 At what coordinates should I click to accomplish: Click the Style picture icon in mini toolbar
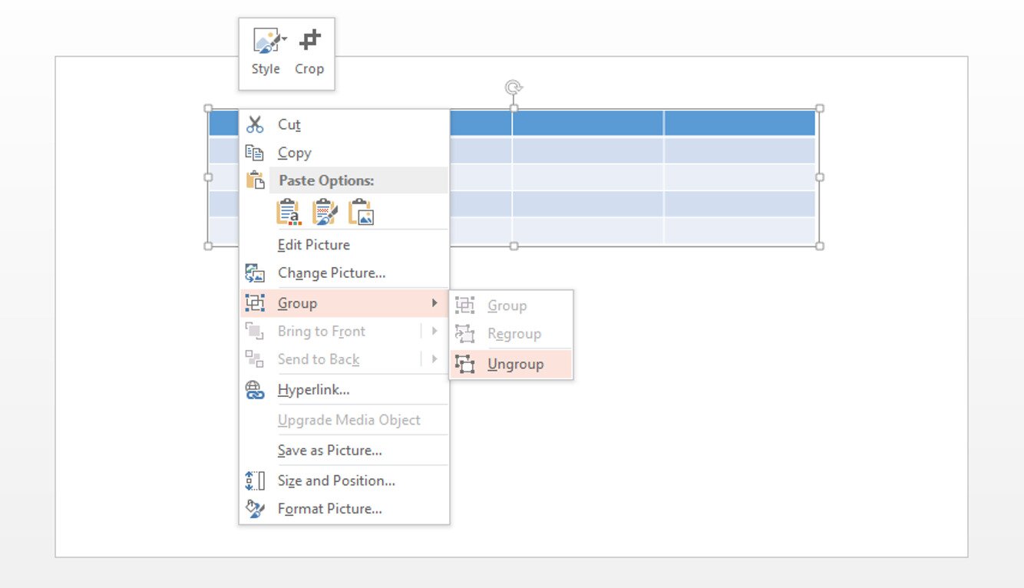[x=266, y=41]
